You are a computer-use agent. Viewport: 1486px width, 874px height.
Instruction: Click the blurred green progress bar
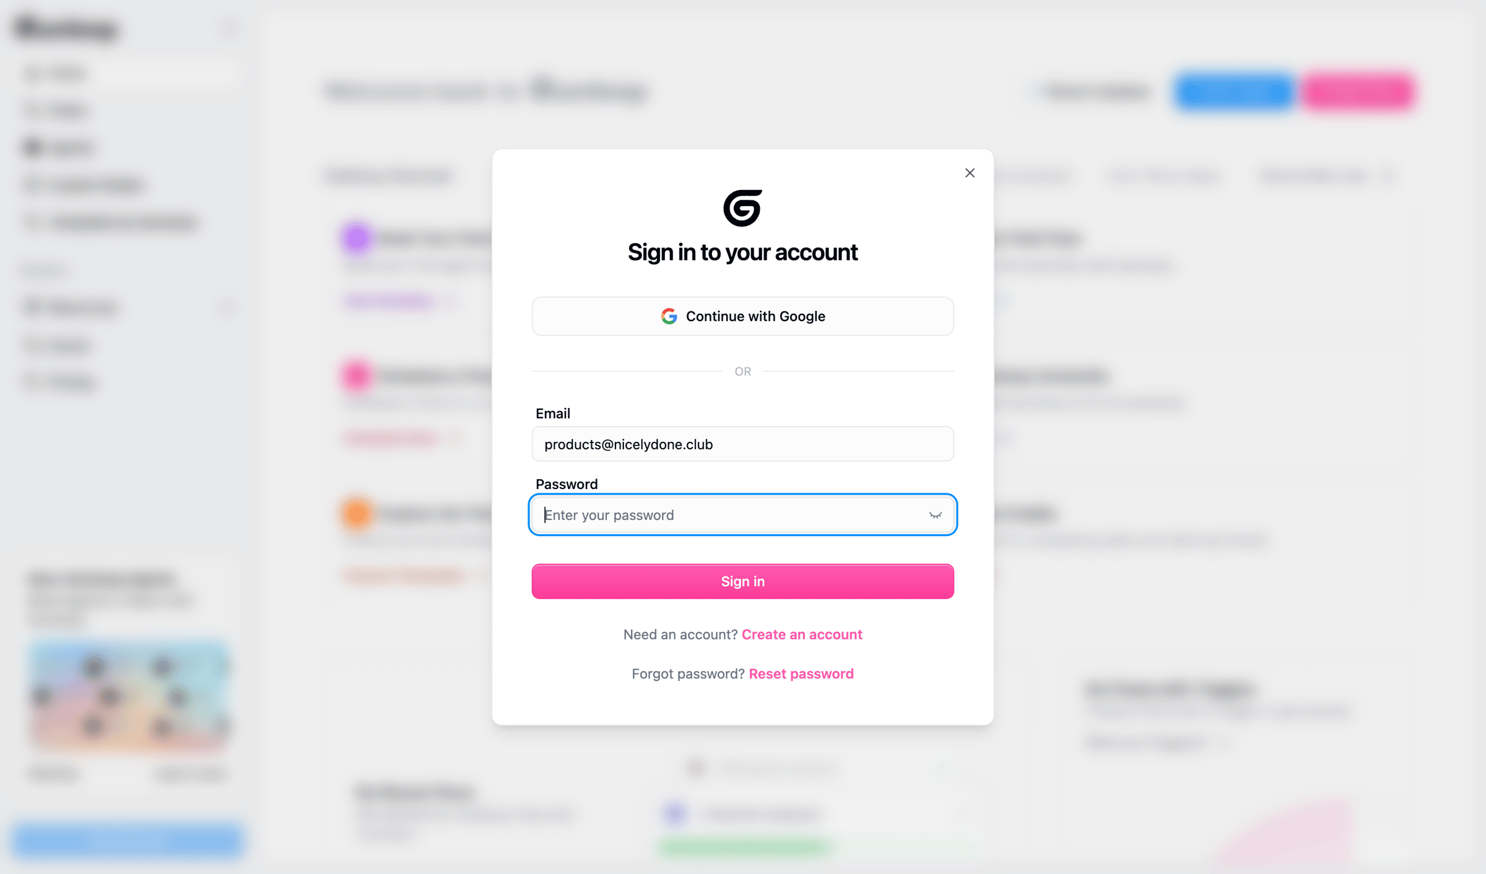(x=743, y=846)
